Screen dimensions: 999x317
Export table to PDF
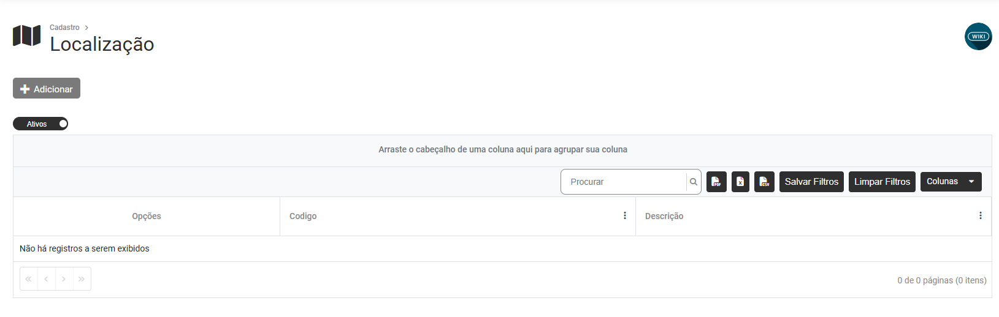point(716,182)
